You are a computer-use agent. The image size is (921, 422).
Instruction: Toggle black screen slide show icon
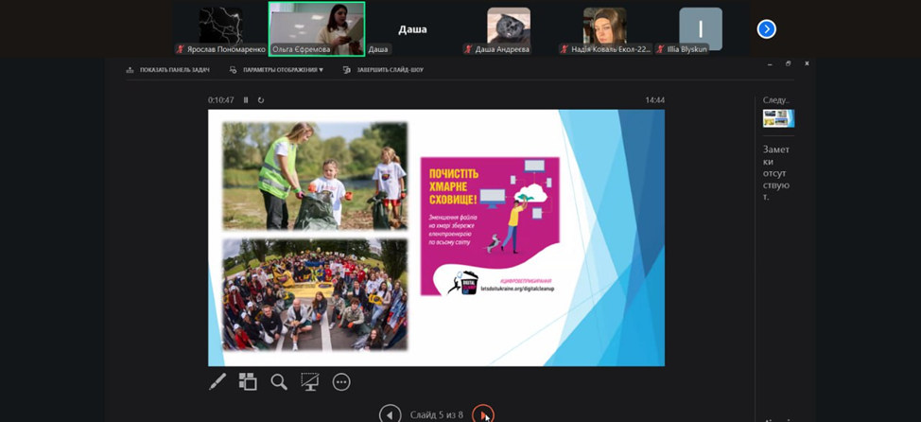pyautogui.click(x=310, y=382)
